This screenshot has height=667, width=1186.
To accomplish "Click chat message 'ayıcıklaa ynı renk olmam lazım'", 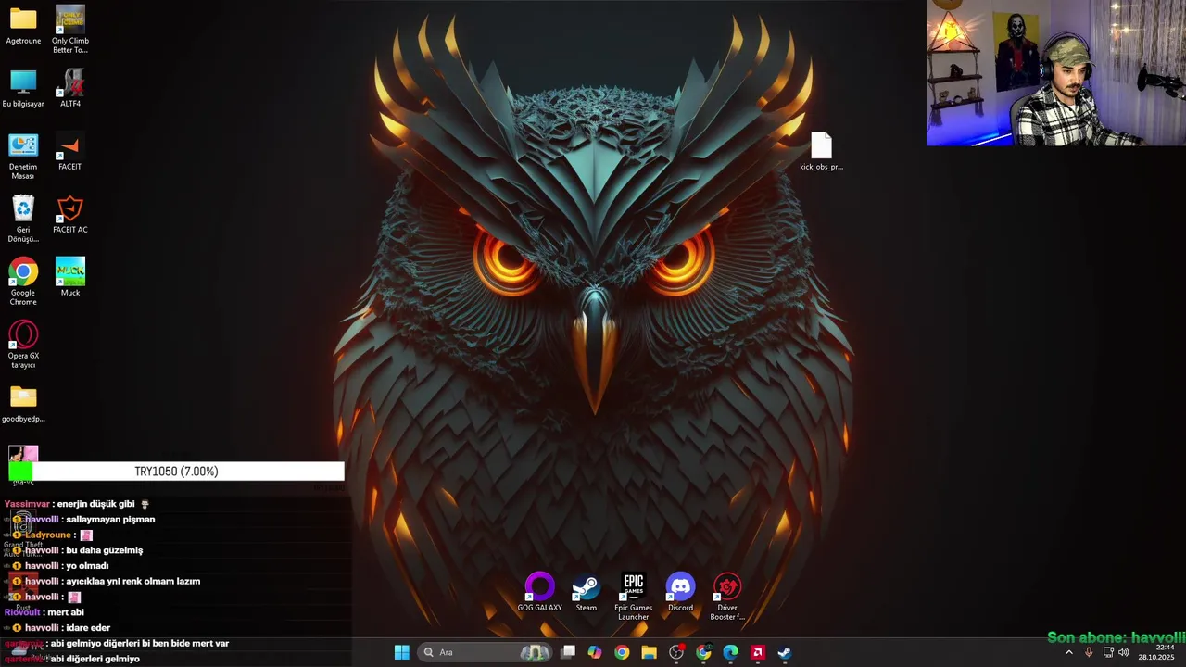I will pyautogui.click(x=132, y=582).
